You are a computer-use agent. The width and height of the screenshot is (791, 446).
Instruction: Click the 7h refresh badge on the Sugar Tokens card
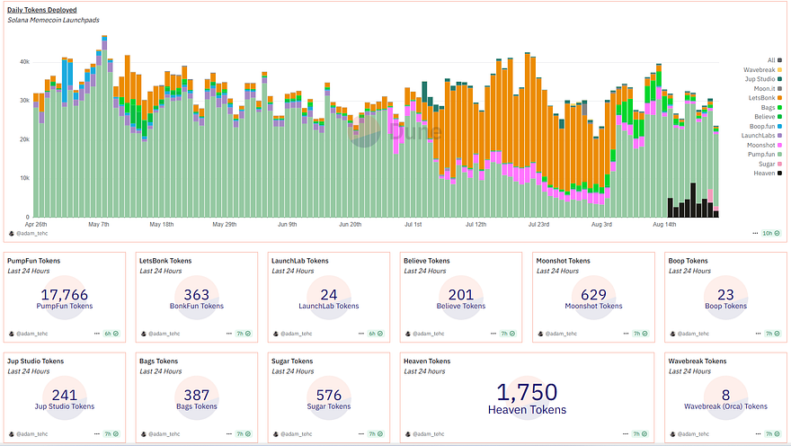point(376,434)
